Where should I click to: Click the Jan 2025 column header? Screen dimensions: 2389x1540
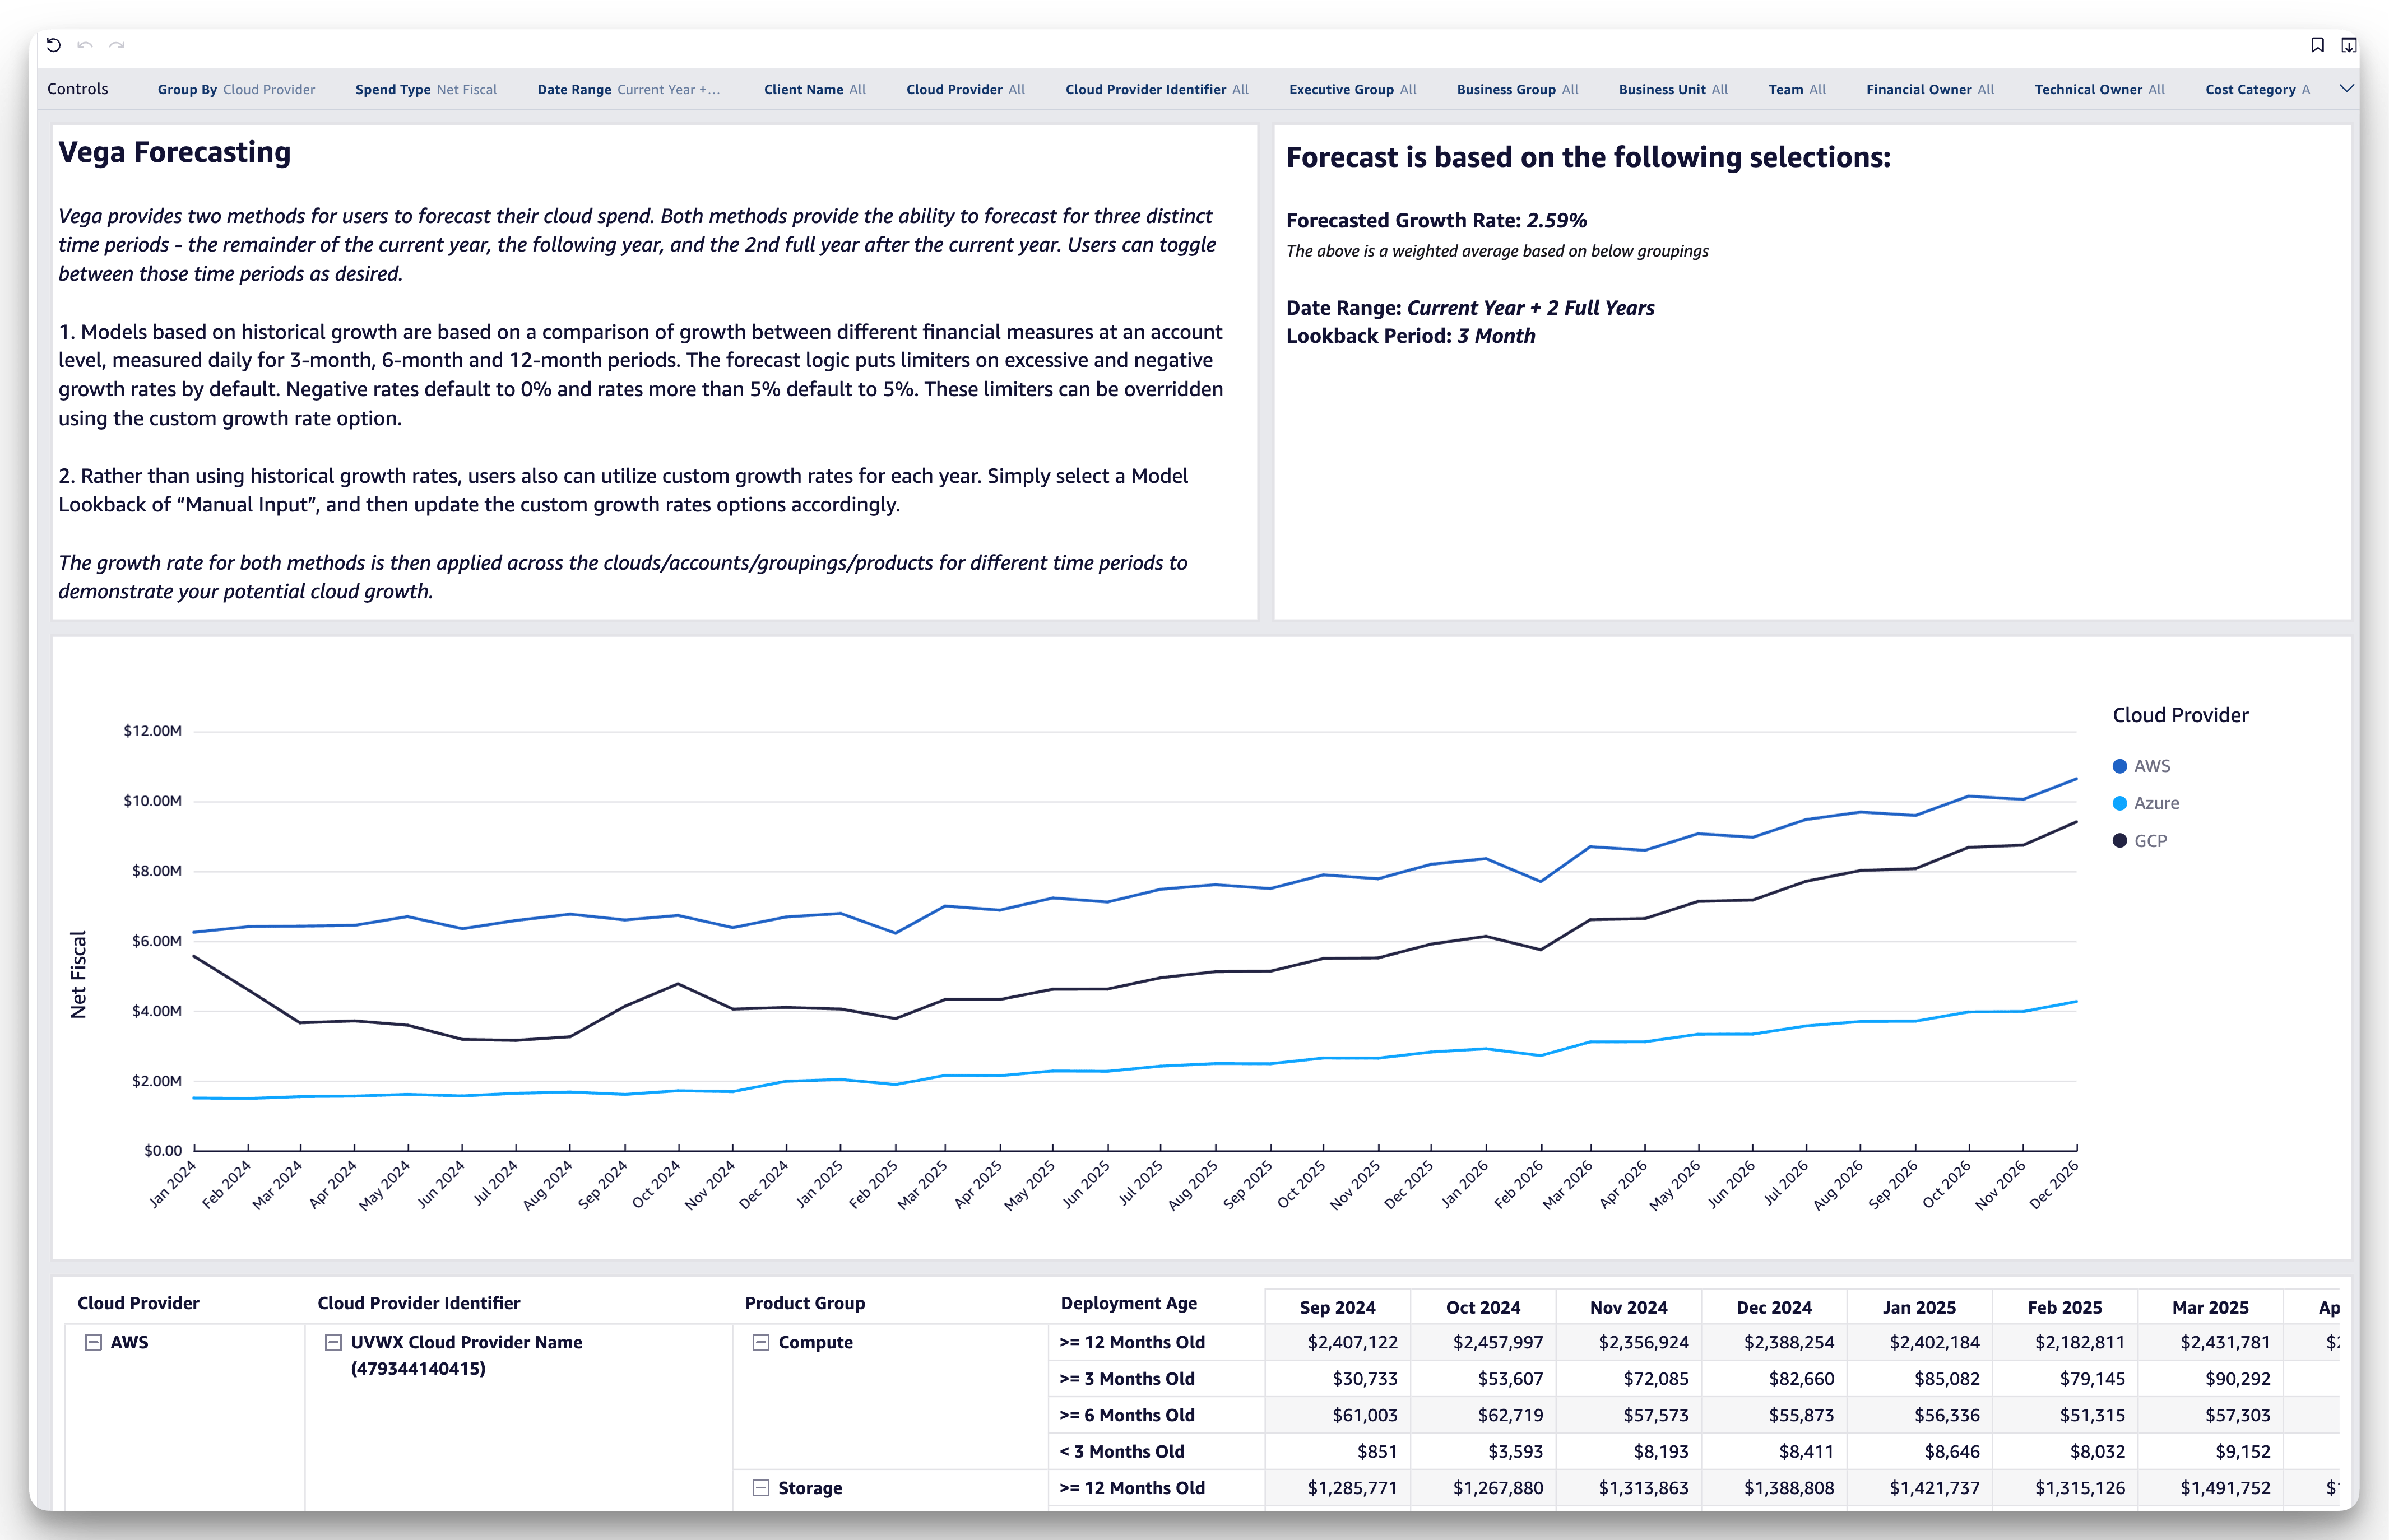click(x=1919, y=1307)
